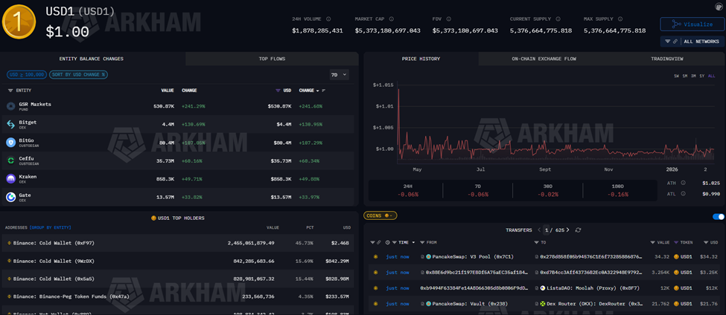Expand the 7D time period dropdown
Image resolution: width=726 pixels, height=315 pixels.
tap(339, 75)
